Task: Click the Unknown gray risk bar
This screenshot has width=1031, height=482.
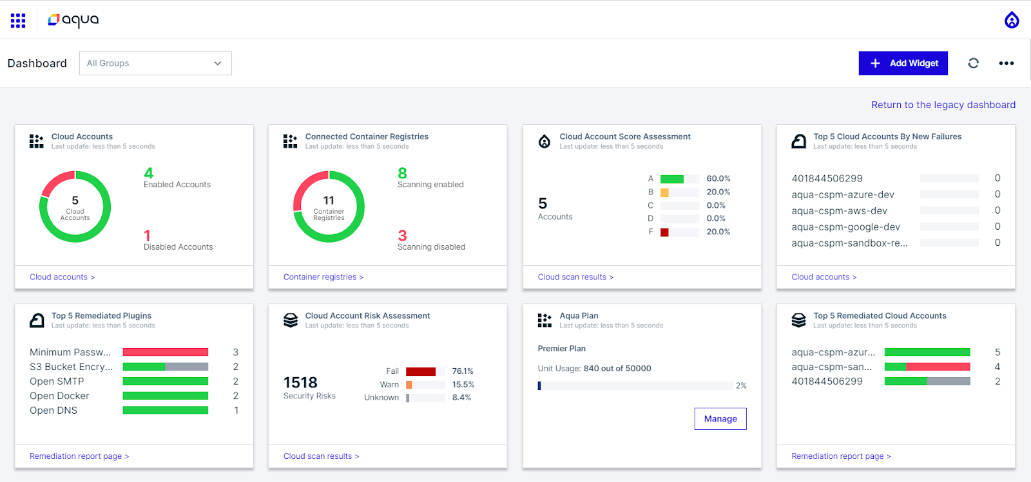Action: [408, 398]
